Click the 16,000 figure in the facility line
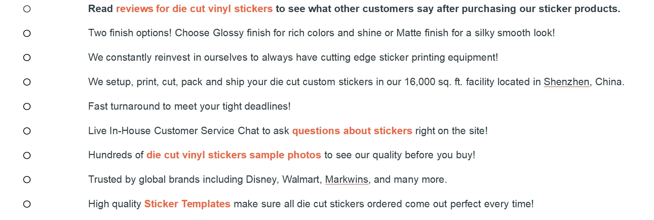 coord(420,82)
